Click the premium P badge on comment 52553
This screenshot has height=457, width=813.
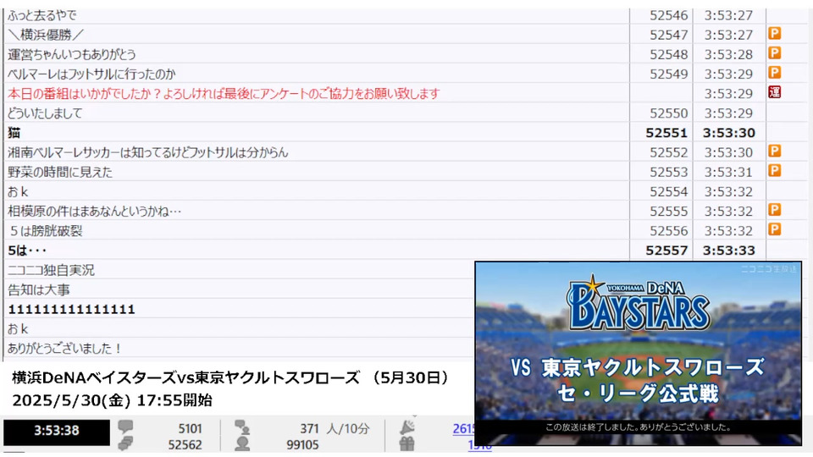[x=775, y=171]
